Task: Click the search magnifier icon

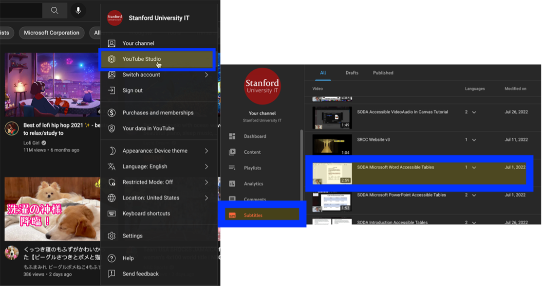Action: pyautogui.click(x=55, y=10)
